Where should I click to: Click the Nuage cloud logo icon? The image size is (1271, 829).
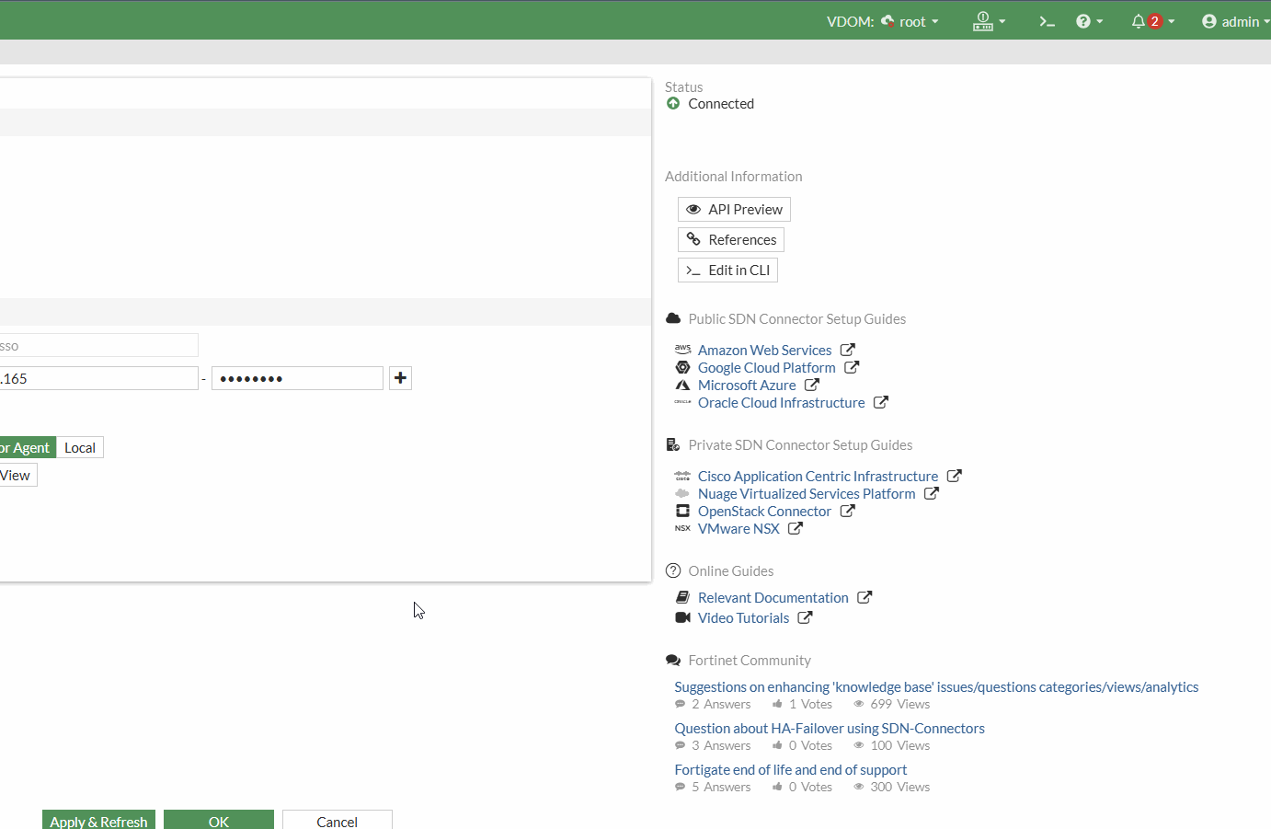click(682, 493)
